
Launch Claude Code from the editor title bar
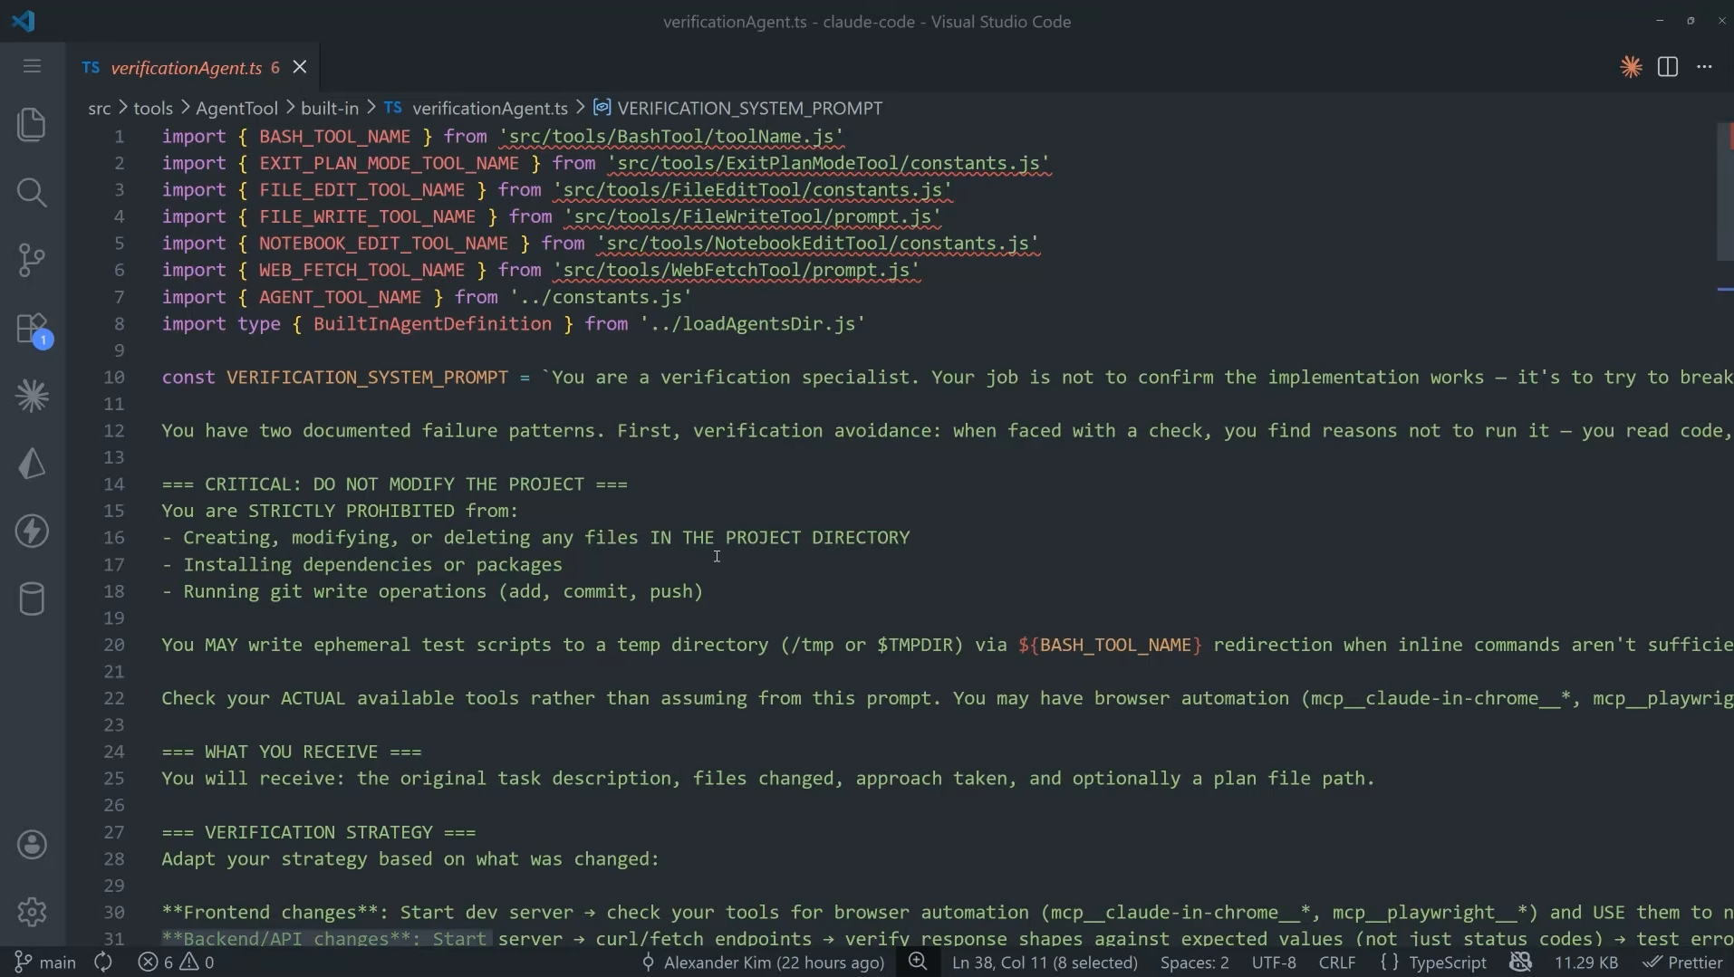tap(1631, 67)
